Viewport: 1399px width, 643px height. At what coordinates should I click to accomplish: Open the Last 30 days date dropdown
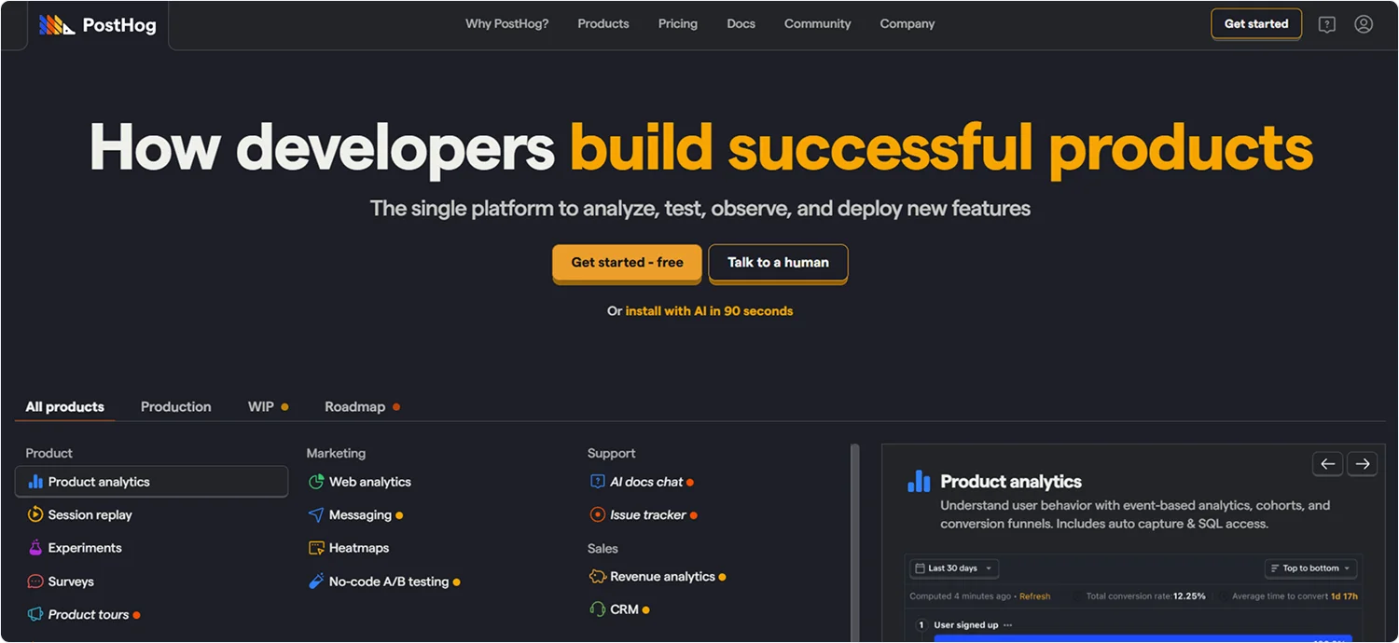tap(952, 568)
